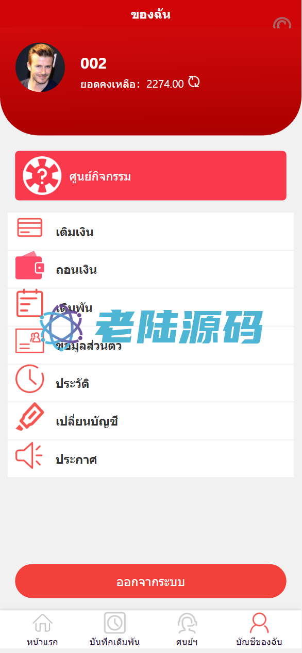Viewport: 302px width, 653px height.
Task: Open the customer support headset tab
Action: (187, 629)
